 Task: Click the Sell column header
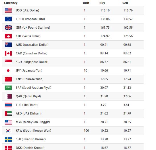(x=125, y=3)
